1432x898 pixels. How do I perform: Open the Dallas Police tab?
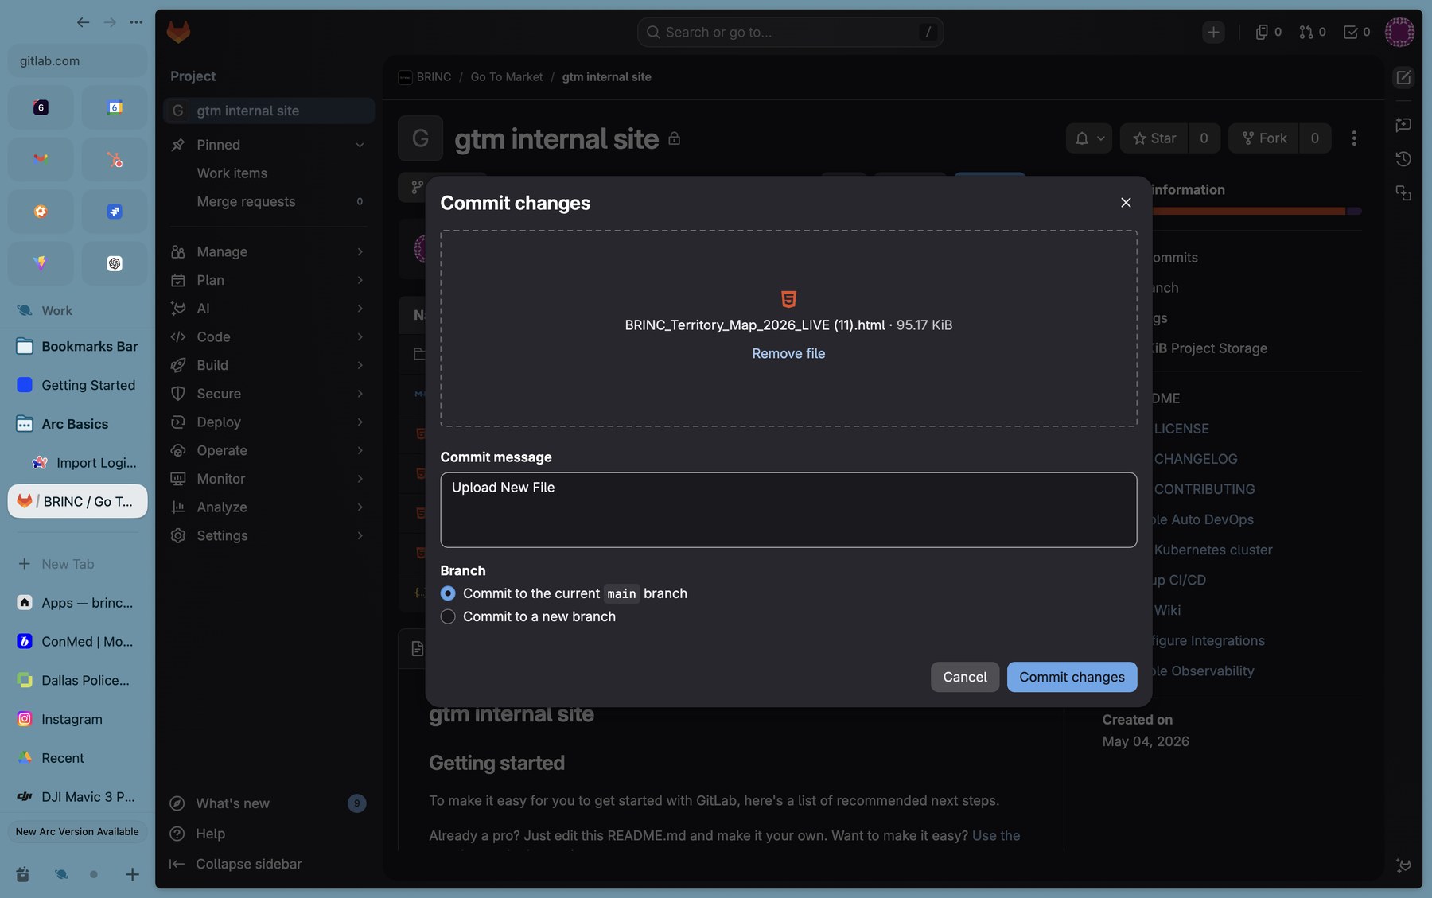tap(77, 680)
